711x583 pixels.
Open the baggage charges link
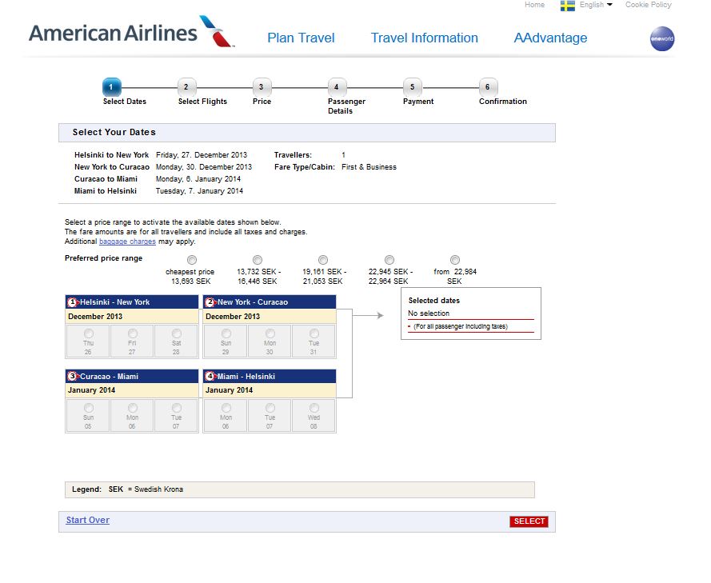(x=127, y=242)
